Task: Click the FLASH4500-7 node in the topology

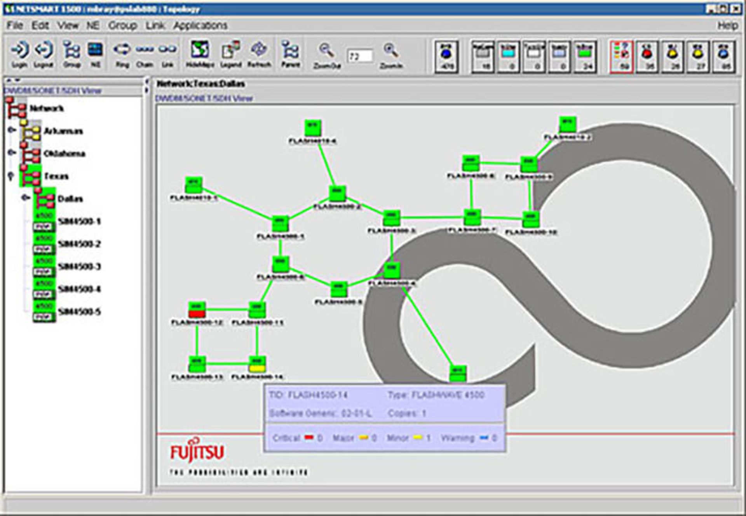Action: point(472,217)
